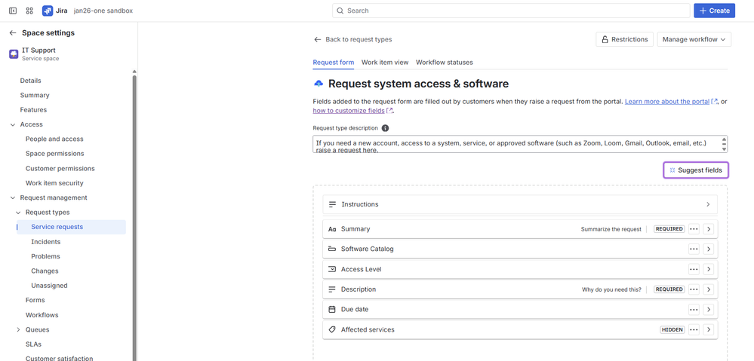754x361 pixels.
Task: Click the Due date calendar icon
Action: tap(332, 309)
